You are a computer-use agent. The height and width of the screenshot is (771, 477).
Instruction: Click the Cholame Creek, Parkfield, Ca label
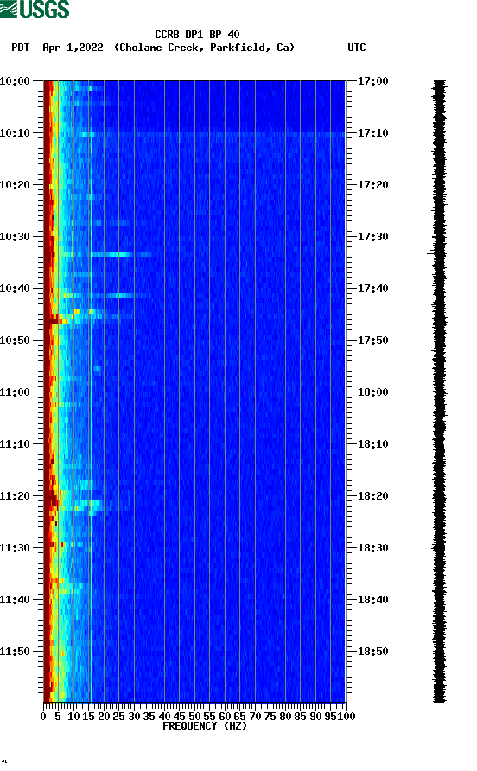point(205,48)
